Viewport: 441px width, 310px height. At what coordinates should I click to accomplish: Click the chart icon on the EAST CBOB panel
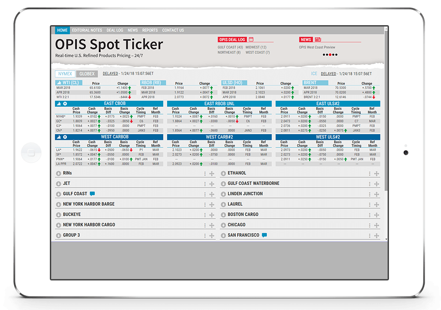pos(59,104)
